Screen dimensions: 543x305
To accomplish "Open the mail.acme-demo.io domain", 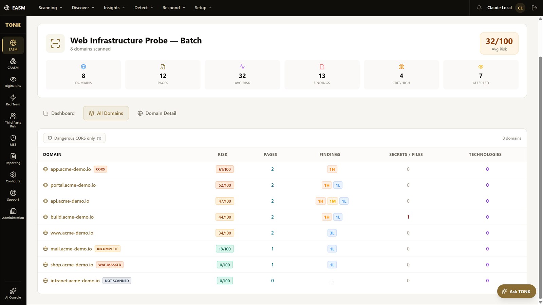I will pos(71,249).
